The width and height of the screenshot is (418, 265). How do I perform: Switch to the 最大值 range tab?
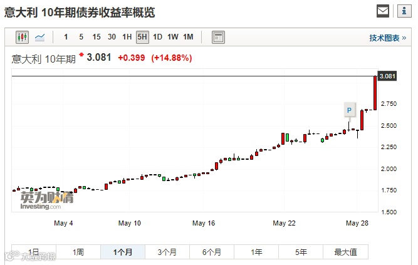tap(345, 252)
